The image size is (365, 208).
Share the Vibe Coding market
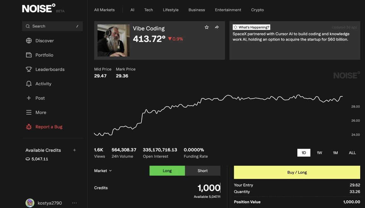(217, 27)
